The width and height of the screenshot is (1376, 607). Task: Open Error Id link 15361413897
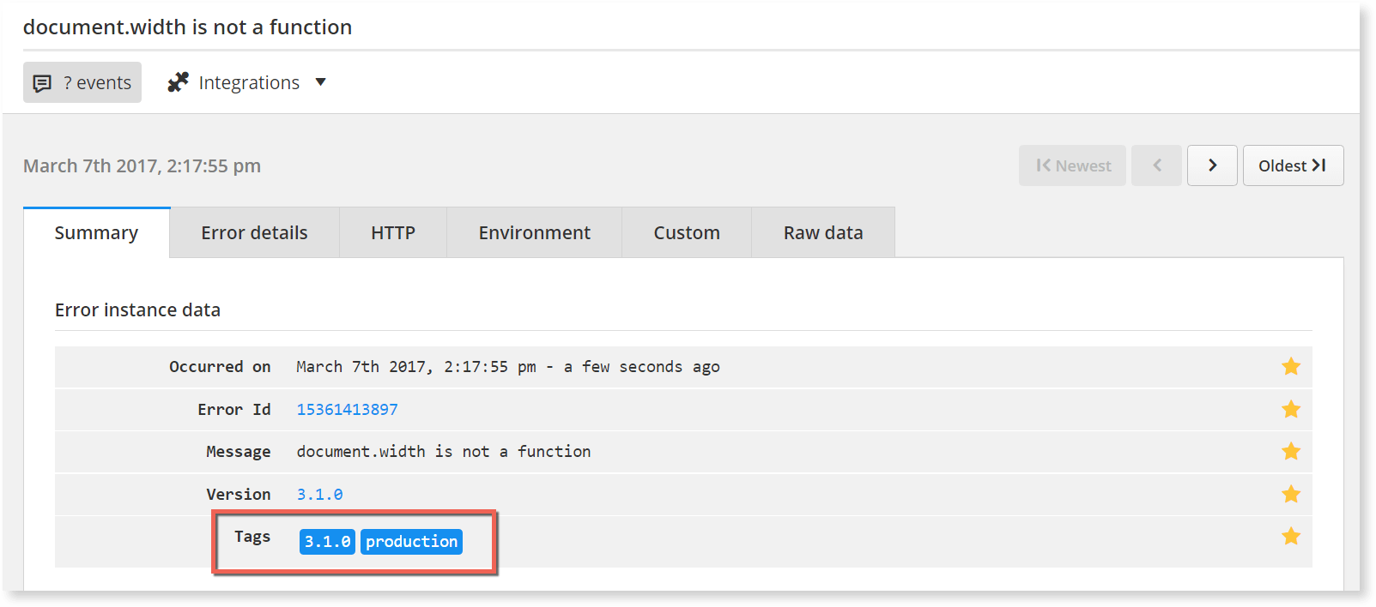347,409
